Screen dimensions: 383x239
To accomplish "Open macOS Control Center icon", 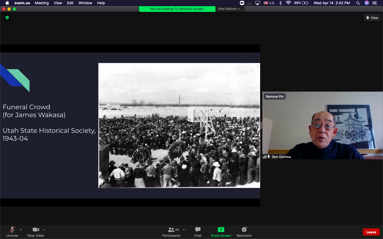I will pos(374,3).
